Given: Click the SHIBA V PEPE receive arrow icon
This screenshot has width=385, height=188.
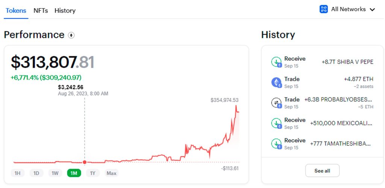Looking at the screenshot, I should point(276,62).
